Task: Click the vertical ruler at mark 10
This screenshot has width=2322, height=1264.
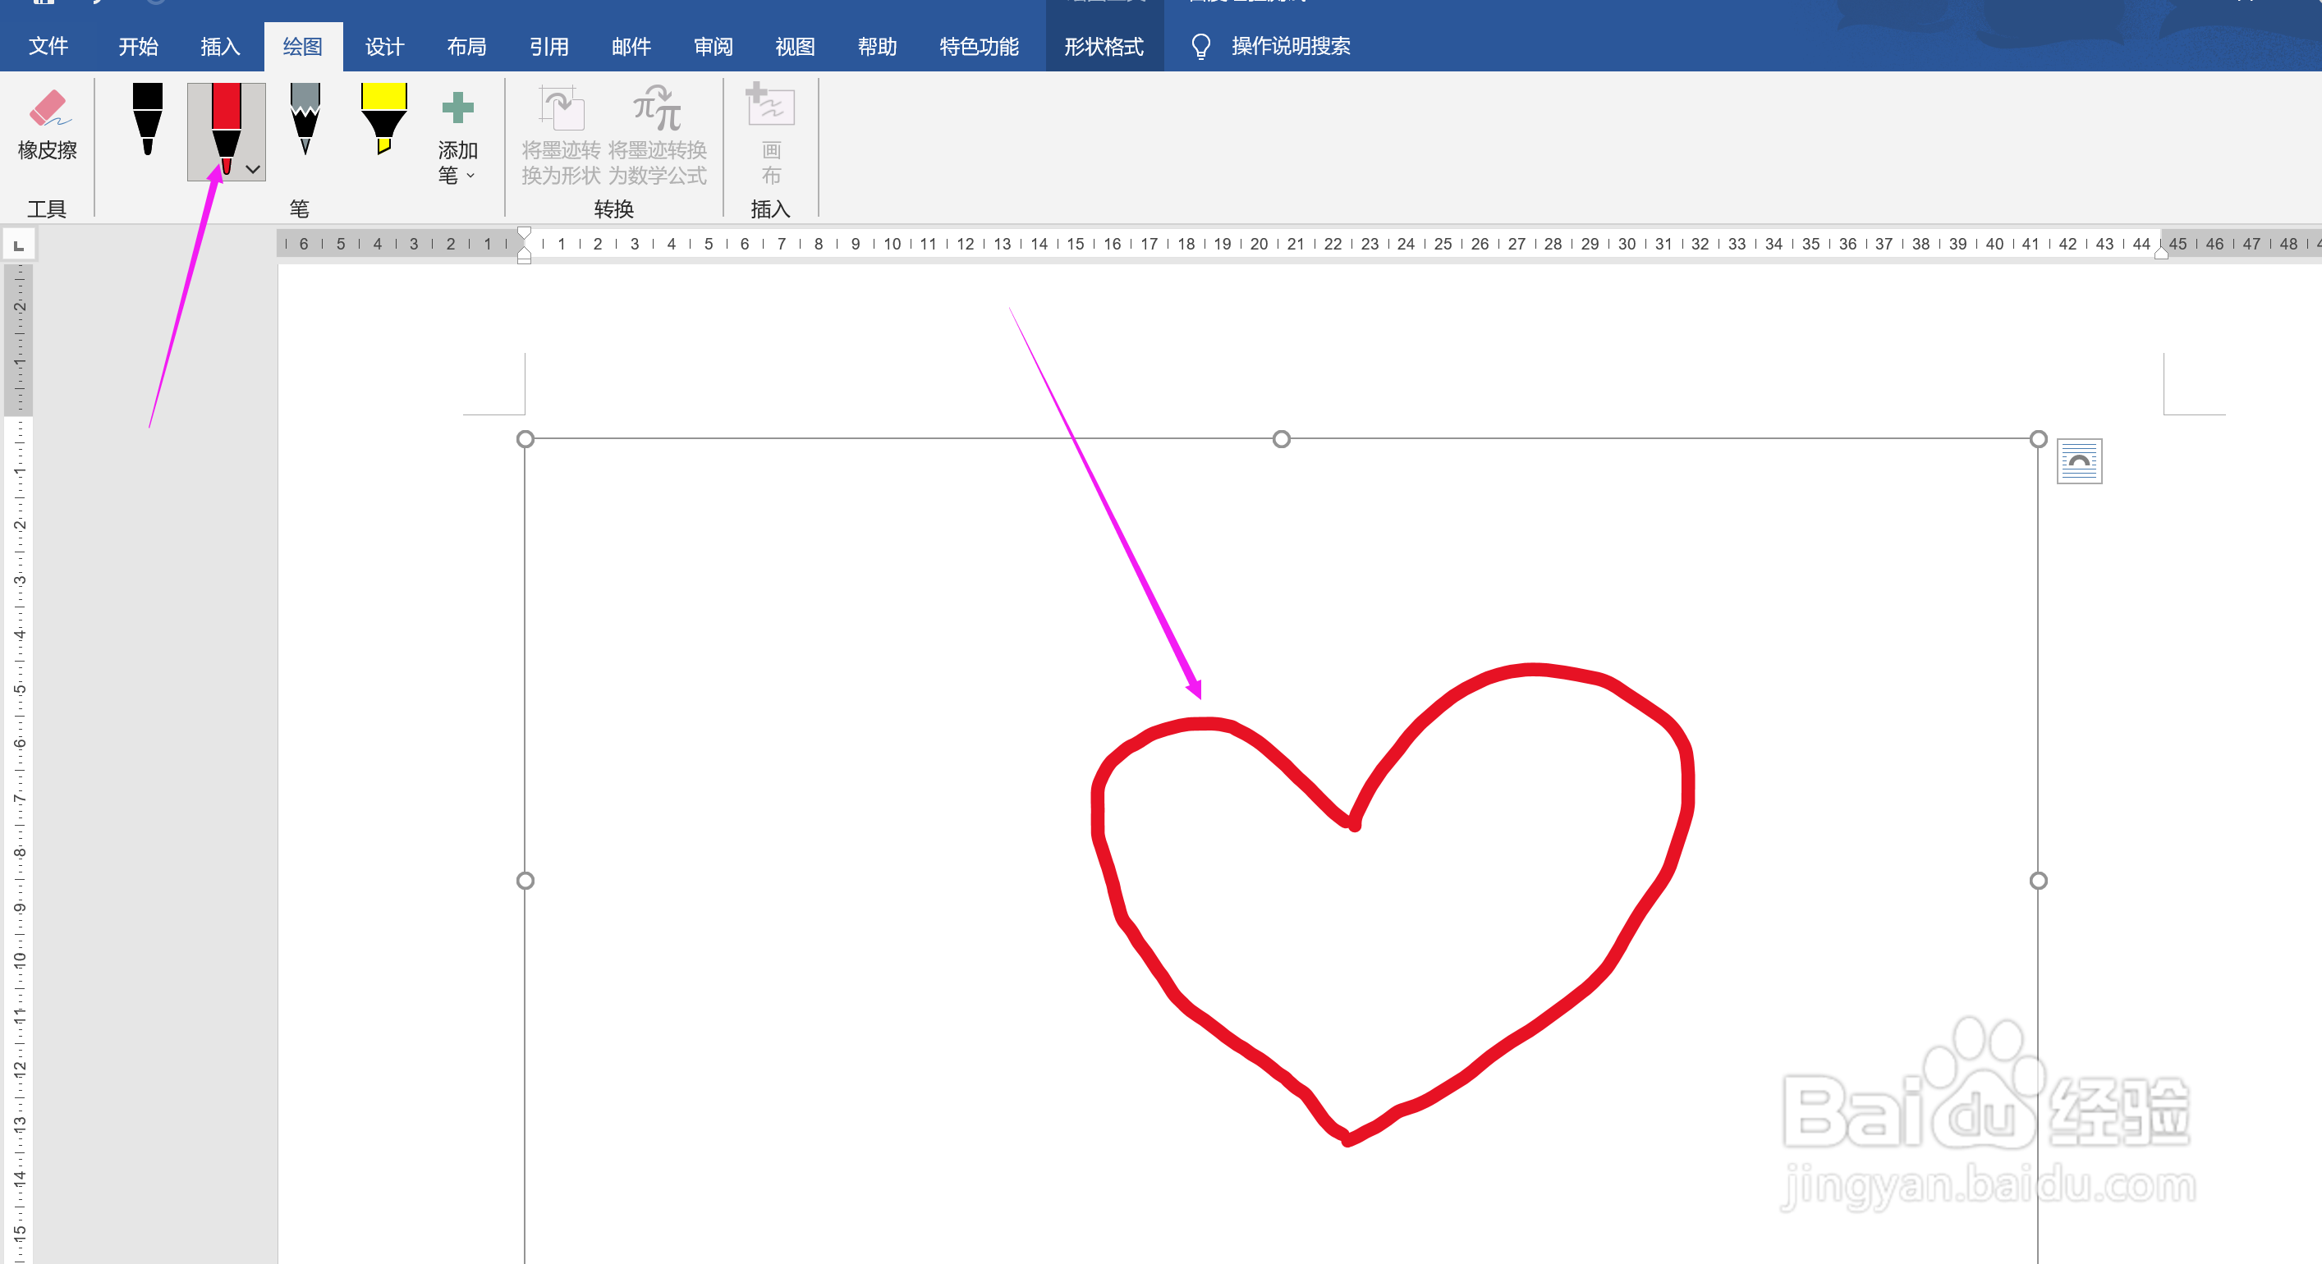Action: (19, 959)
